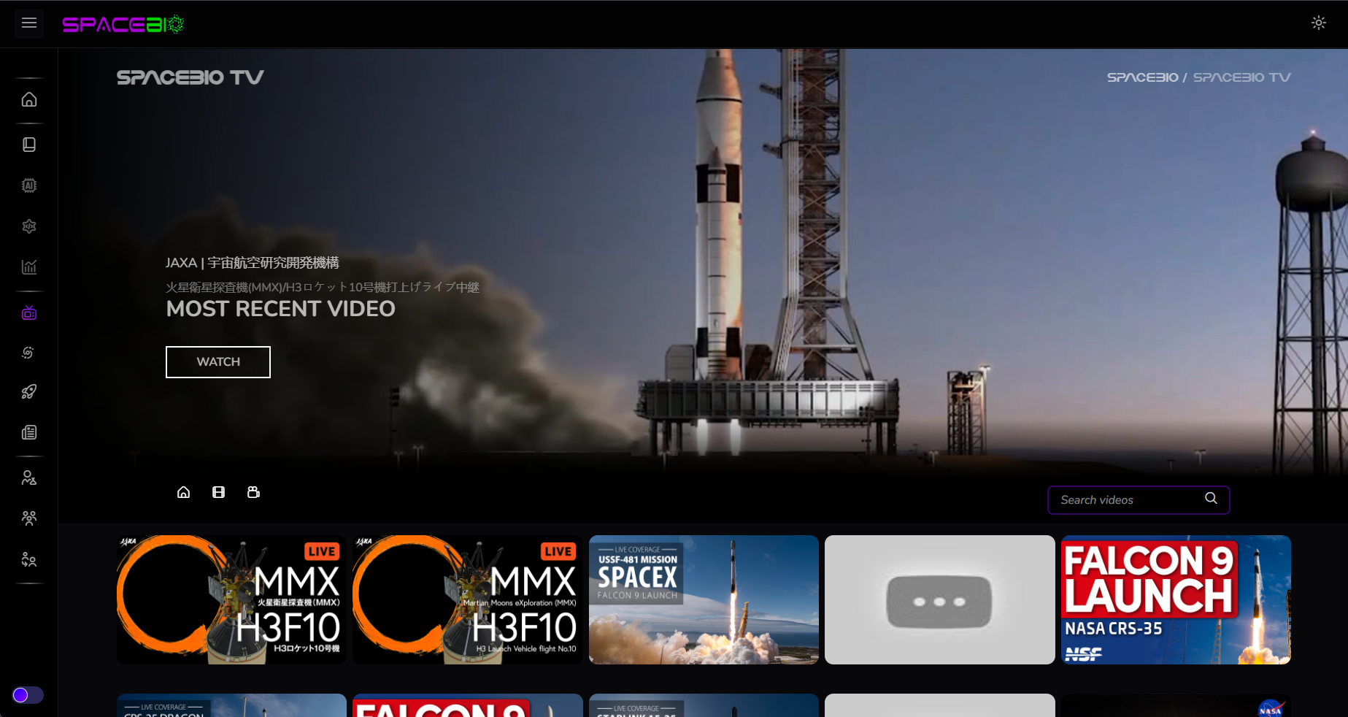This screenshot has width=1348, height=717.
Task: Open the newspaper news sidebar icon
Action: pos(29,432)
